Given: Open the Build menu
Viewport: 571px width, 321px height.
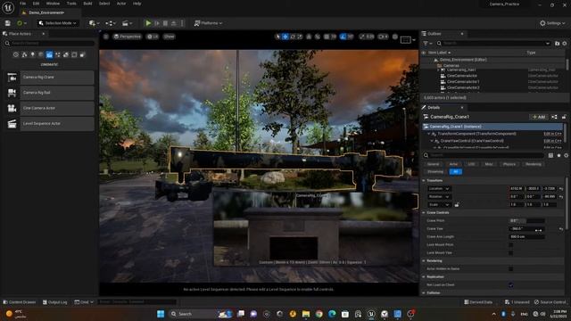Looking at the screenshot, I should coord(87,4).
